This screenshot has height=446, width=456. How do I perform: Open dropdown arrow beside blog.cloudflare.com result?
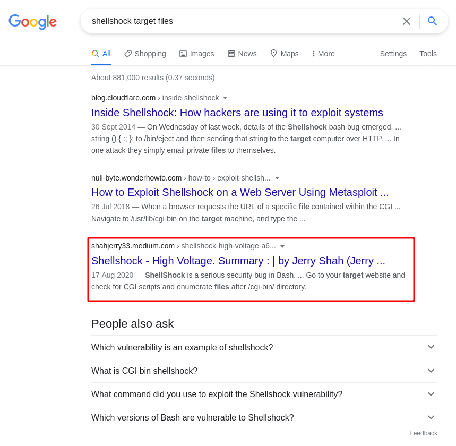click(225, 98)
